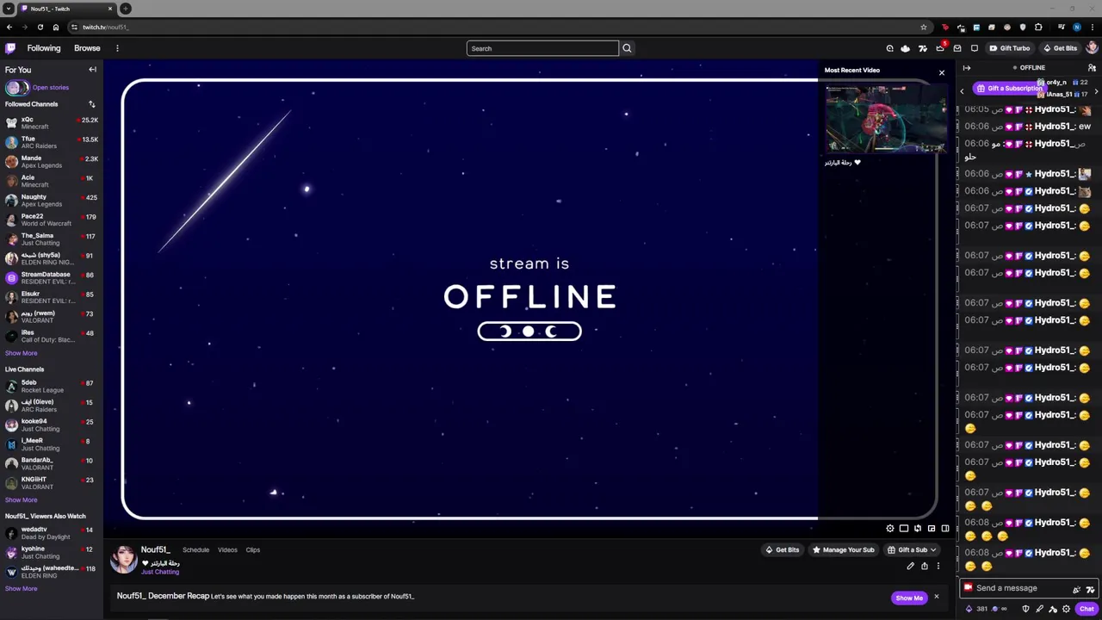Bookmark the page with the star icon
Viewport: 1102px width, 620px height.
click(x=924, y=28)
